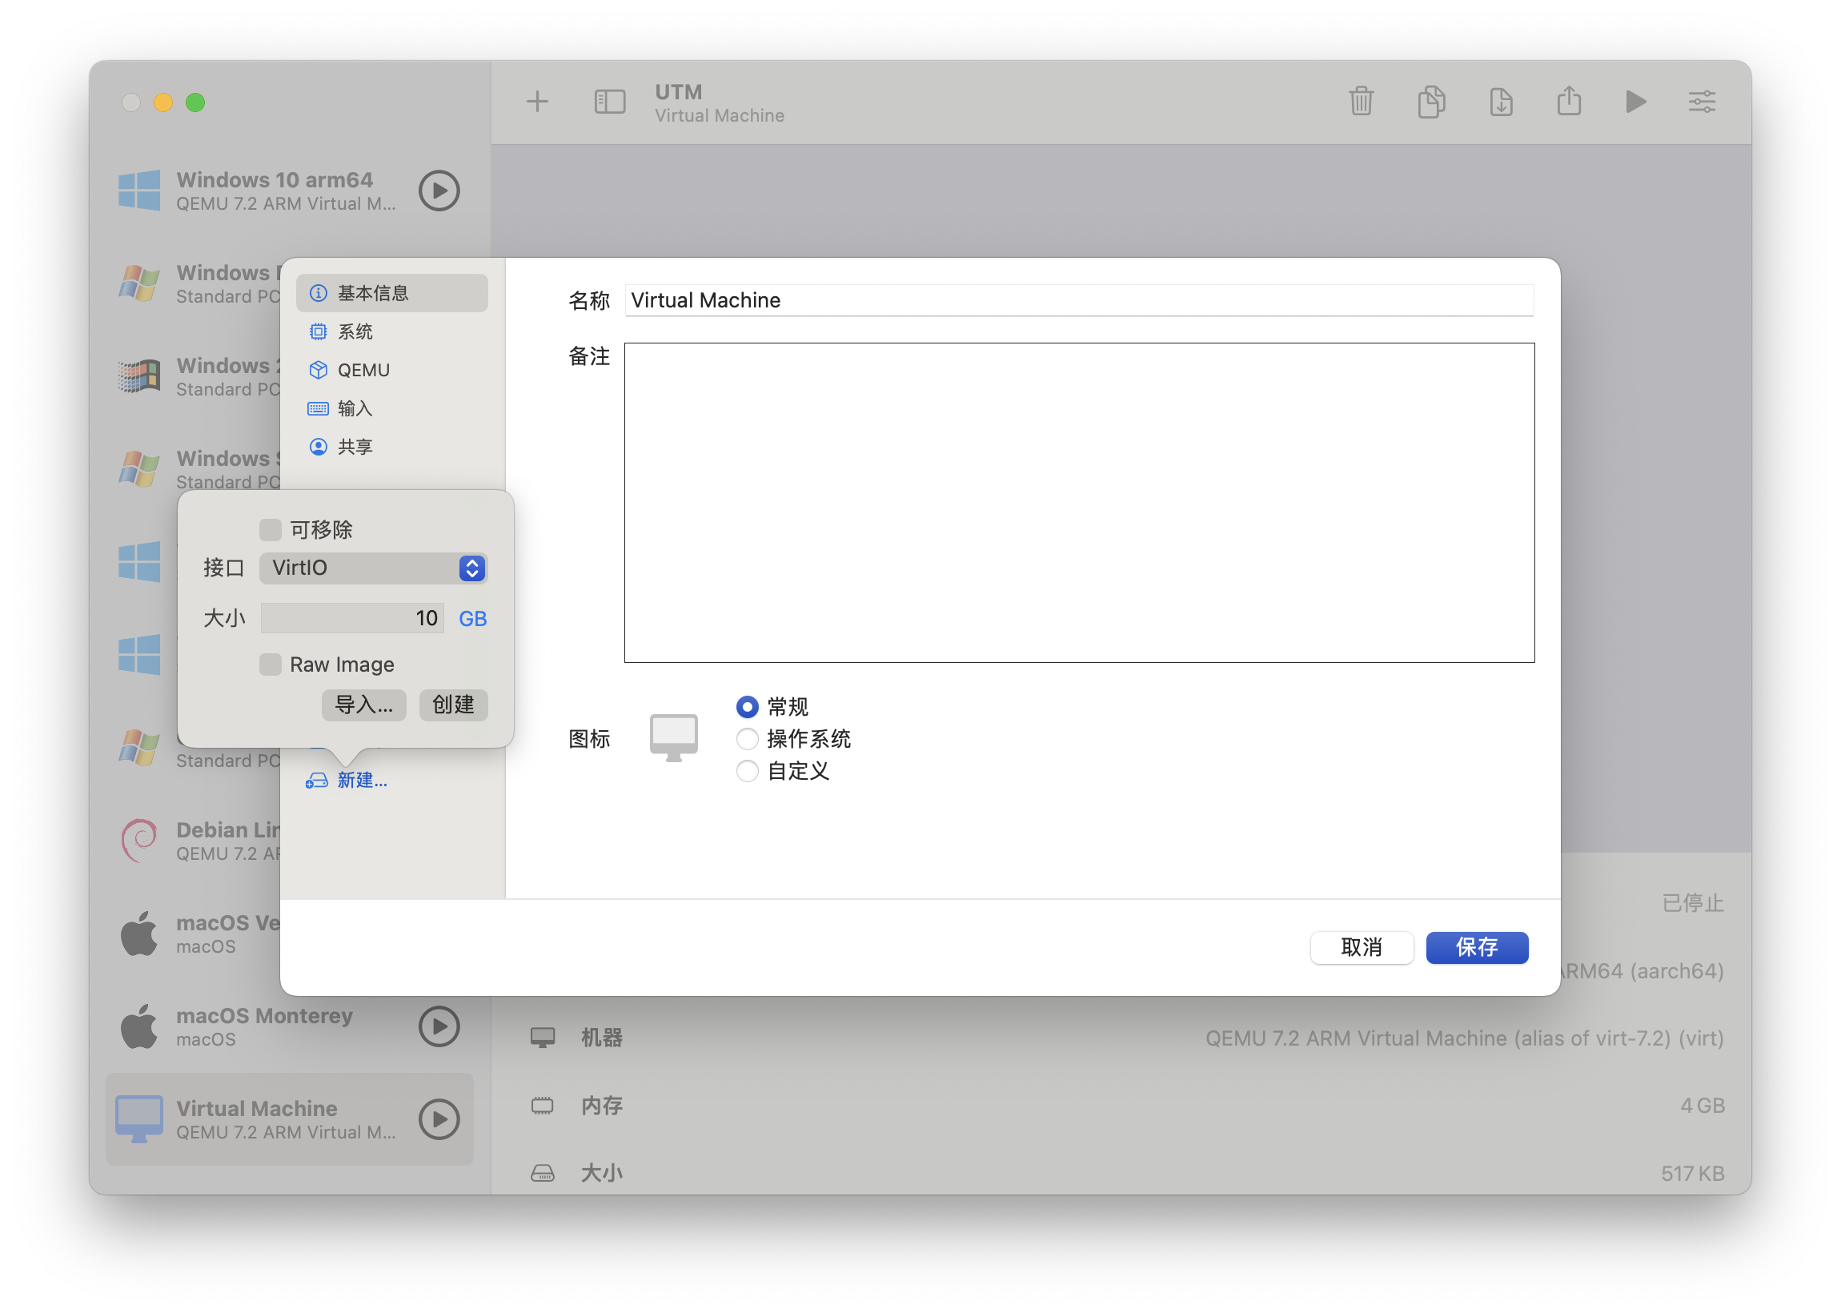Click the duplicate VM icon in the toolbar
The height and width of the screenshot is (1313, 1841).
[x=1430, y=101]
